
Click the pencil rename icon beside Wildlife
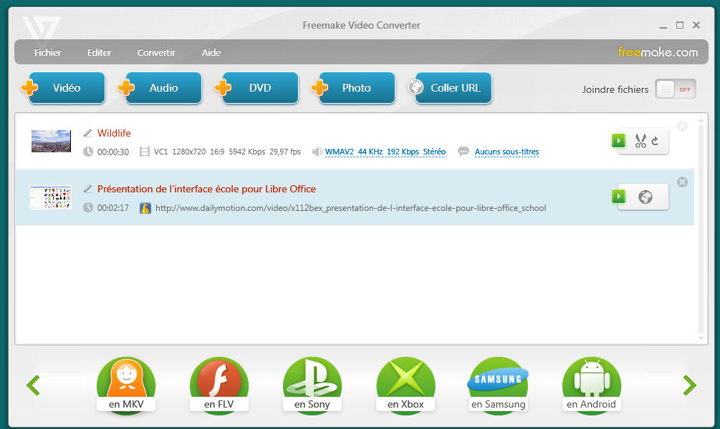88,133
